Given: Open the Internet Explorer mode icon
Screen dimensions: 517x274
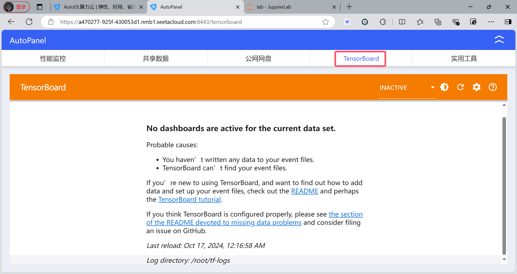Looking at the screenshot, I should pyautogui.click(x=473, y=22).
